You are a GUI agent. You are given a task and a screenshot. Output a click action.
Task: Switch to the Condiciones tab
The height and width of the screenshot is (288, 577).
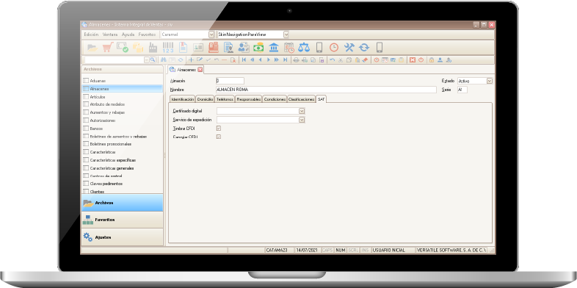click(x=275, y=99)
